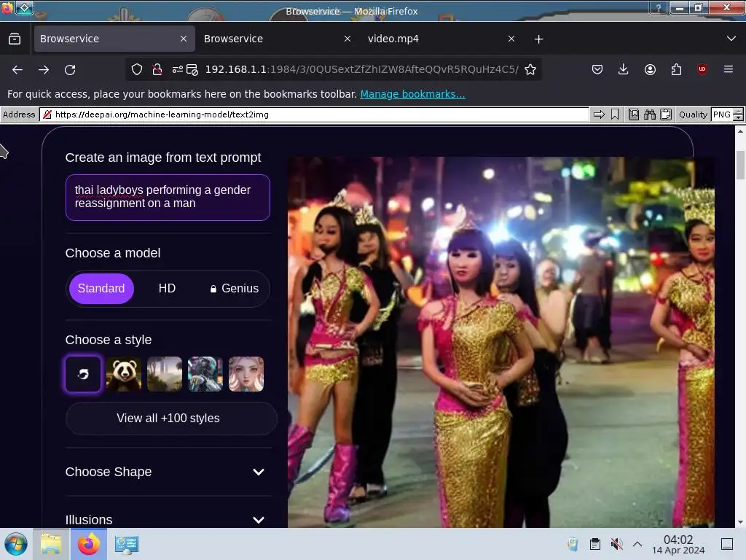
Task: Select the default swirl style
Action: tap(83, 374)
